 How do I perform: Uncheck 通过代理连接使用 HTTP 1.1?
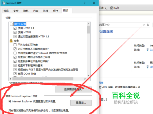pyautogui.click(x=15, y=36)
